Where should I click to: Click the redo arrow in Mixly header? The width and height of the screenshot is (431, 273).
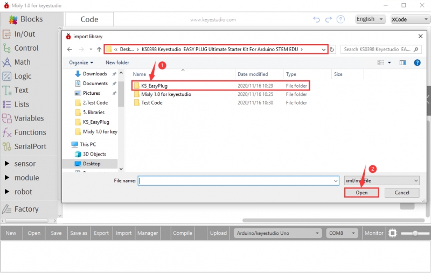coord(329,19)
